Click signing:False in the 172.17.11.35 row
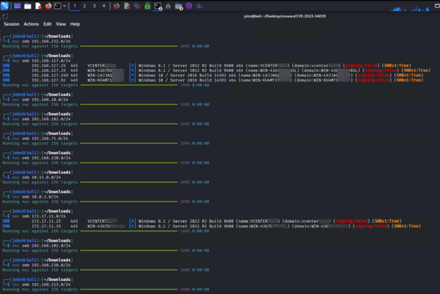This screenshot has height=294, width=440. point(371,226)
